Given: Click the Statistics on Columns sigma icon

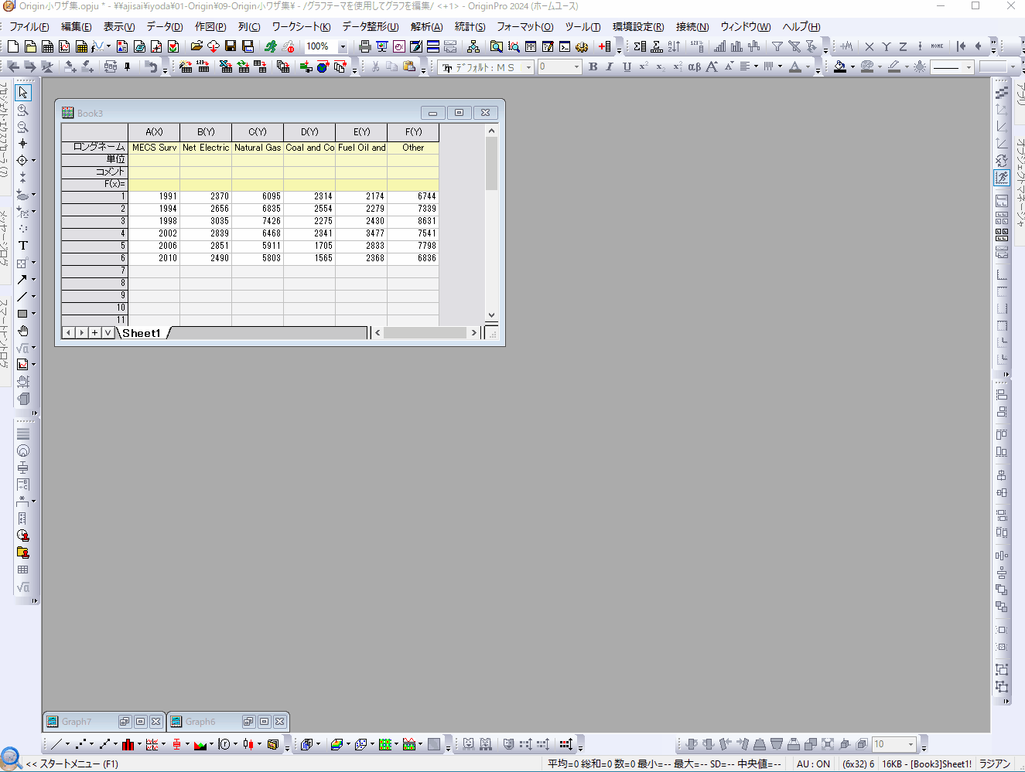Looking at the screenshot, I should pyautogui.click(x=640, y=46).
